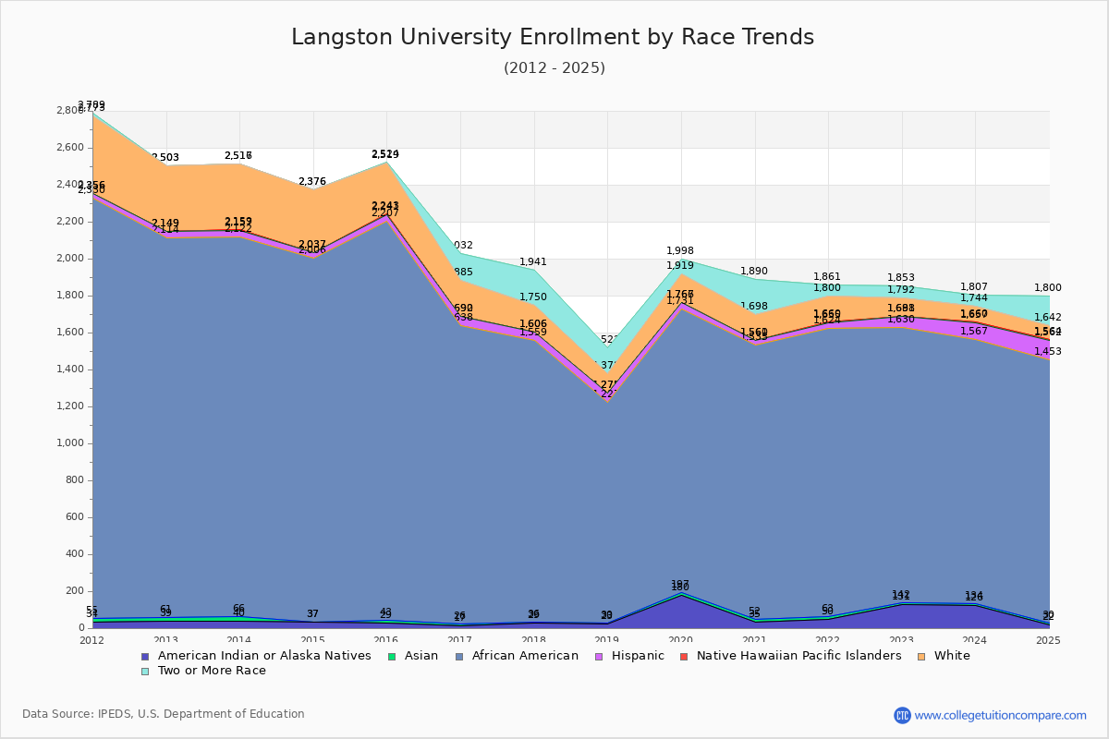Click the 1,853 data label at 2023
The image size is (1109, 739).
click(x=901, y=278)
